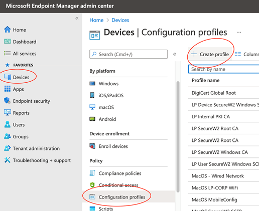The image size is (259, 211).
Task: Click the sub-navigation vertical scrollbar
Action: pyautogui.click(x=178, y=137)
